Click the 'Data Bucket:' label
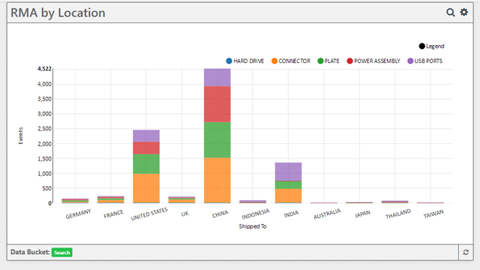Image resolution: width=480 pixels, height=270 pixels. pyautogui.click(x=30, y=252)
